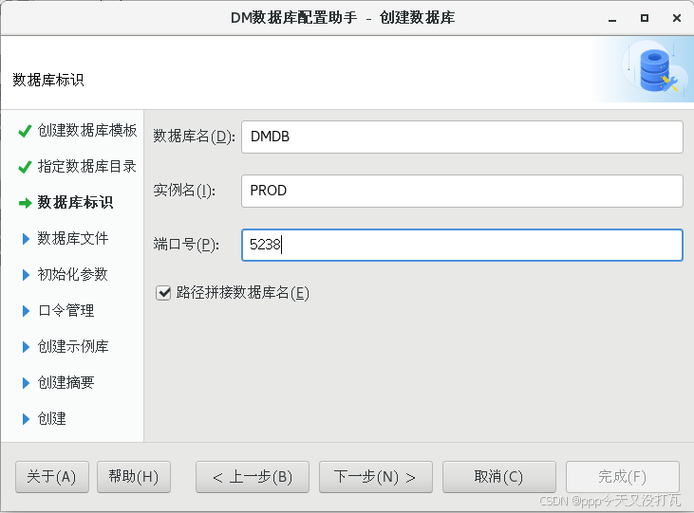Click blue triangle beside 数据库文件
The height and width of the screenshot is (513, 694).
(27, 239)
